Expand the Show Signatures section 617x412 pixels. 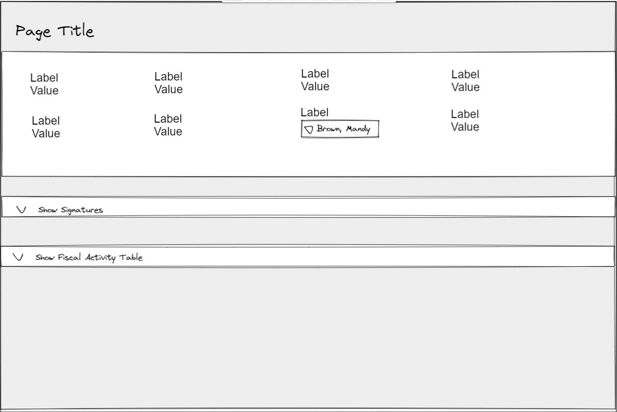tap(308, 207)
